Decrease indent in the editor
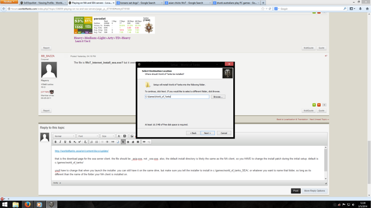This screenshot has height=208, width=371. [x=102, y=142]
